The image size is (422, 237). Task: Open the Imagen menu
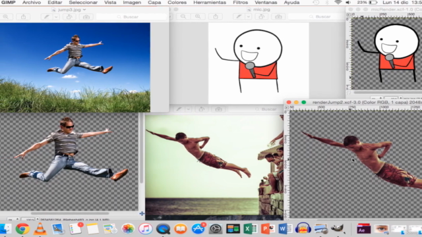click(x=132, y=3)
